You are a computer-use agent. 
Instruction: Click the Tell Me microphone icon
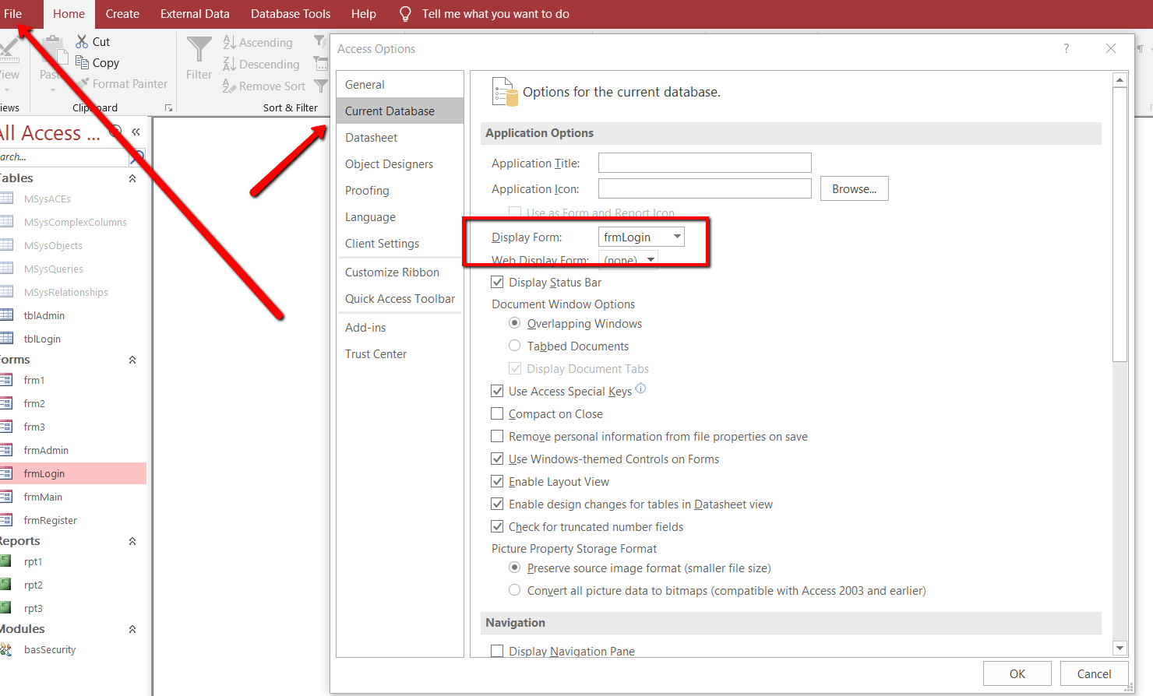[x=404, y=13]
